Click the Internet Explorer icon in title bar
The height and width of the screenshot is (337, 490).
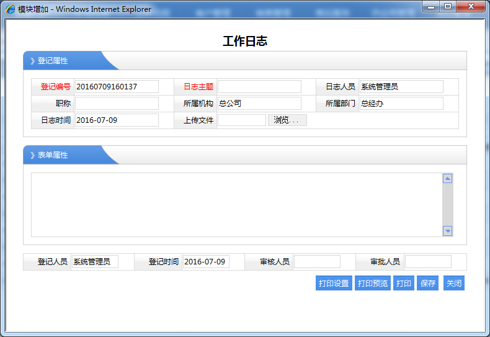(x=11, y=9)
